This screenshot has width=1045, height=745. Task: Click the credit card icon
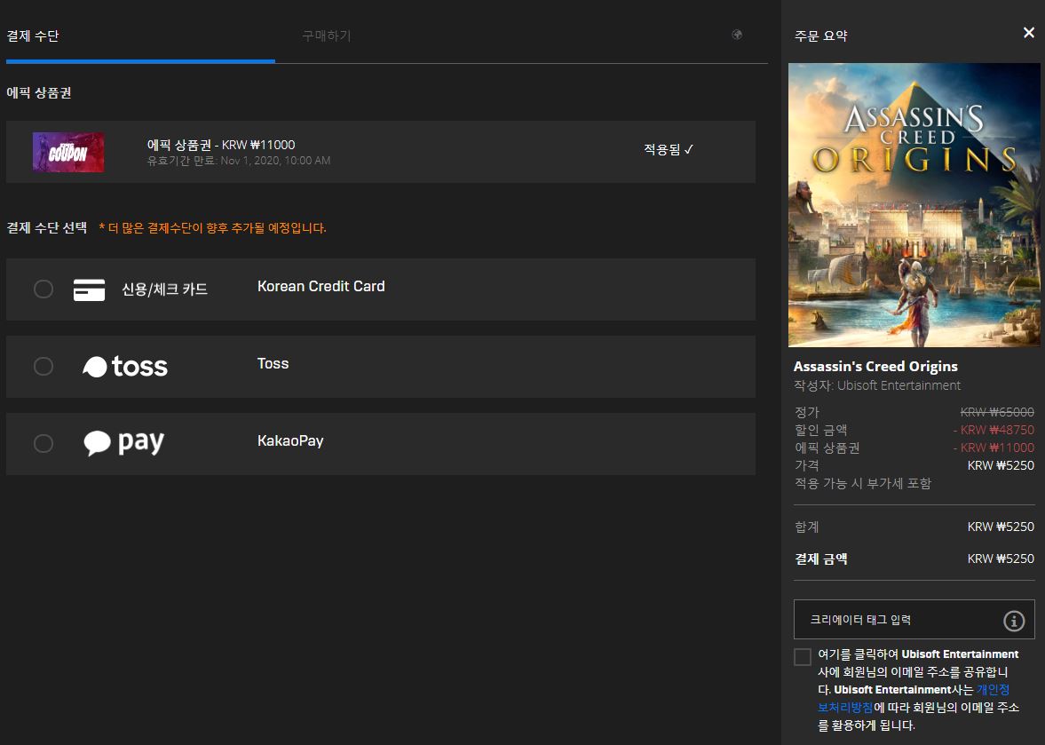[90, 289]
